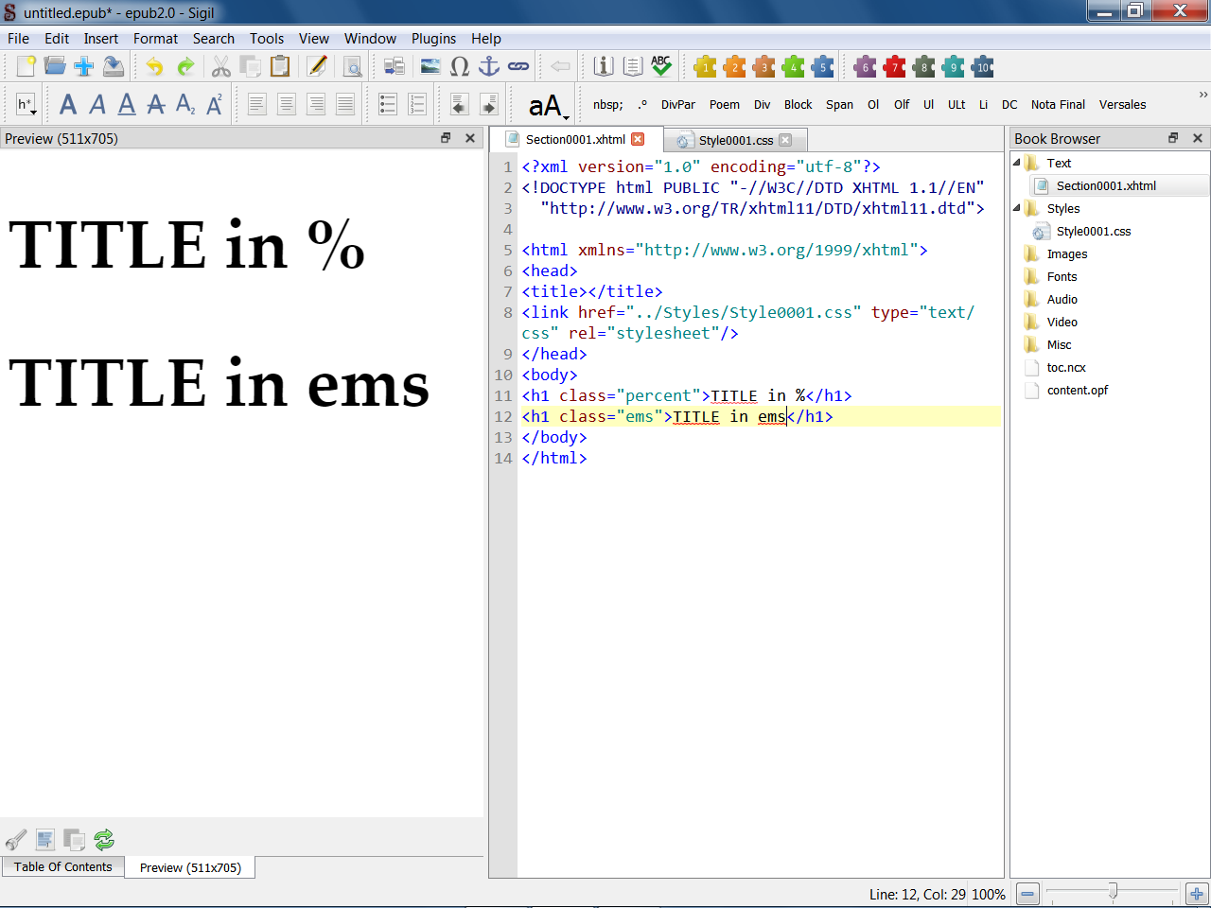The width and height of the screenshot is (1211, 908).
Task: Click the Insert Special Character omega icon
Action: coord(460,66)
